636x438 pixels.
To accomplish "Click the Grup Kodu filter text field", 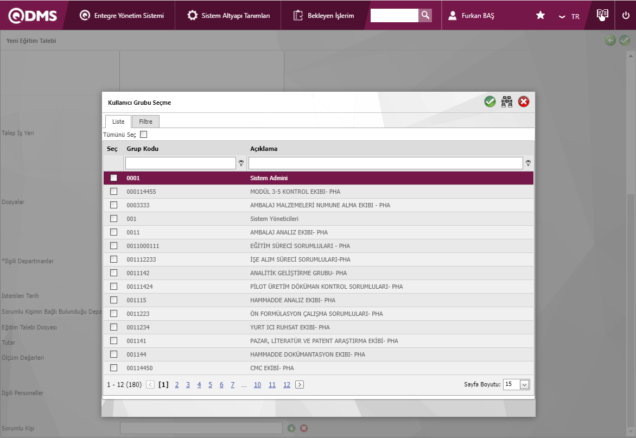I will (x=181, y=163).
